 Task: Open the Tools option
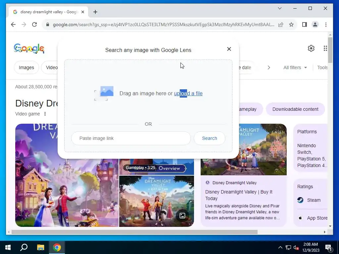click(x=322, y=67)
